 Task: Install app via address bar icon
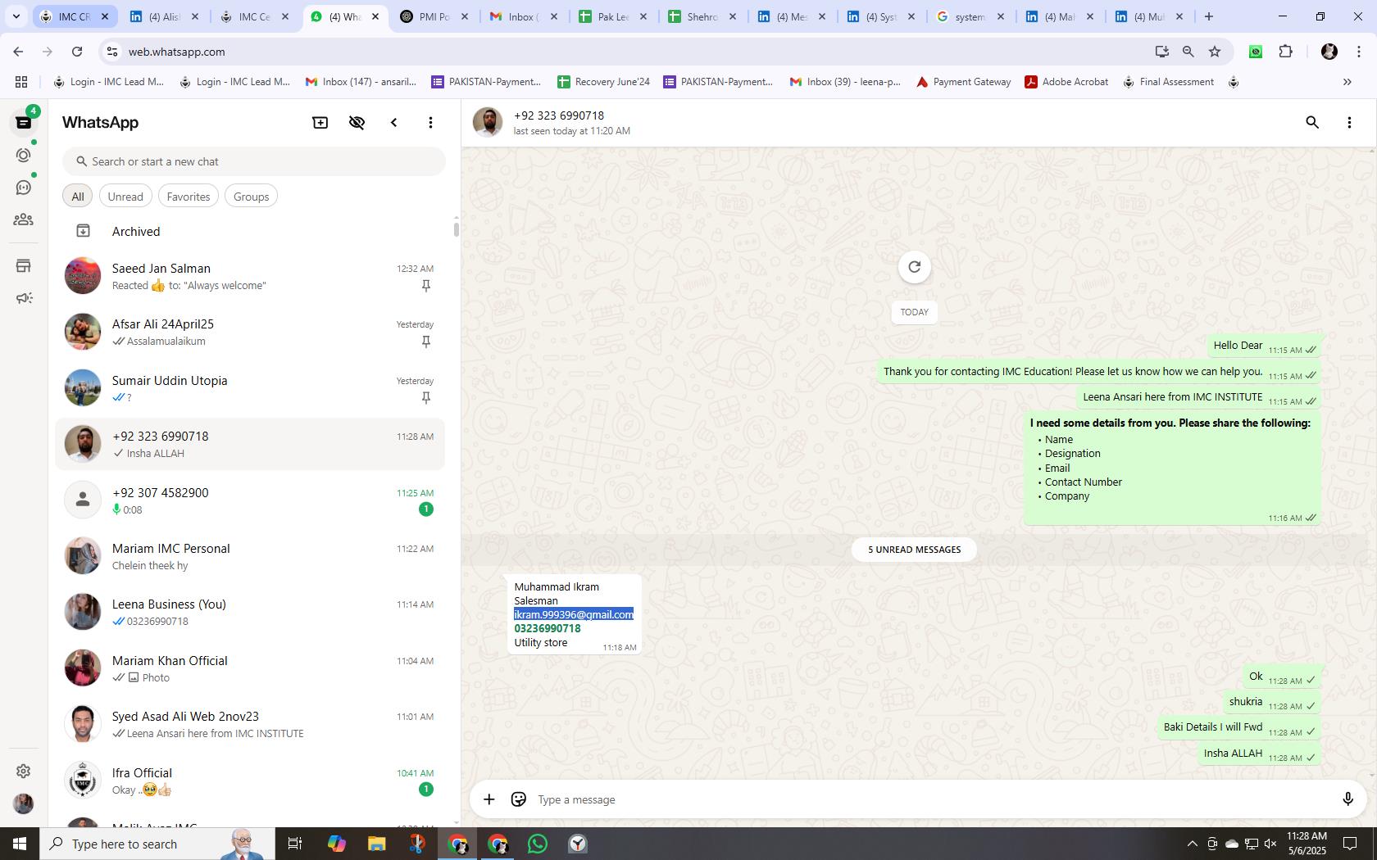[x=1161, y=52]
